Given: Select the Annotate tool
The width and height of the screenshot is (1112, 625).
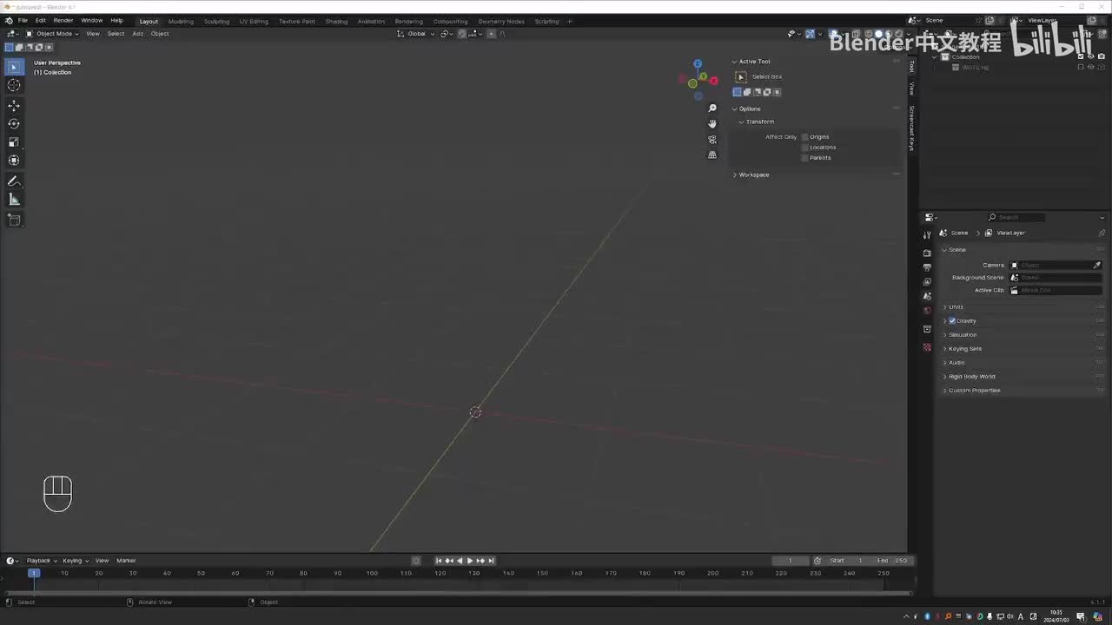Looking at the screenshot, I should pos(14,181).
